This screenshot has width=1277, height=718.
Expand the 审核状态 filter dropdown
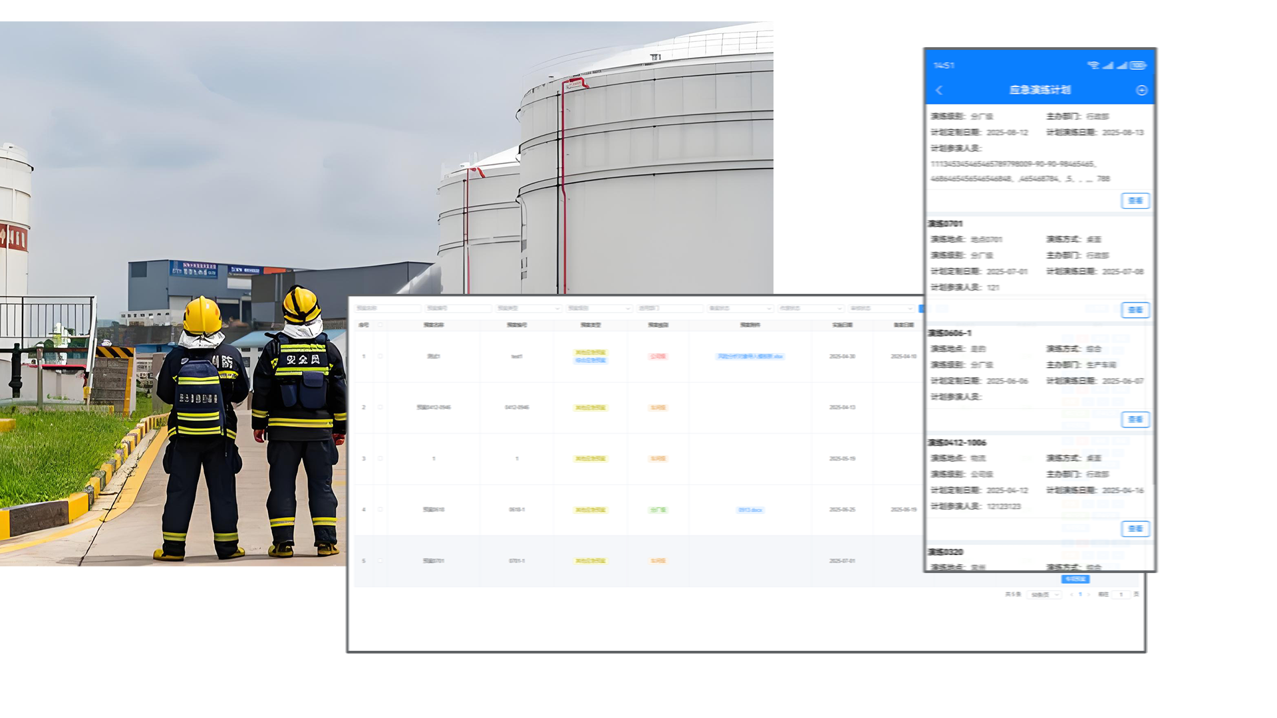[881, 308]
